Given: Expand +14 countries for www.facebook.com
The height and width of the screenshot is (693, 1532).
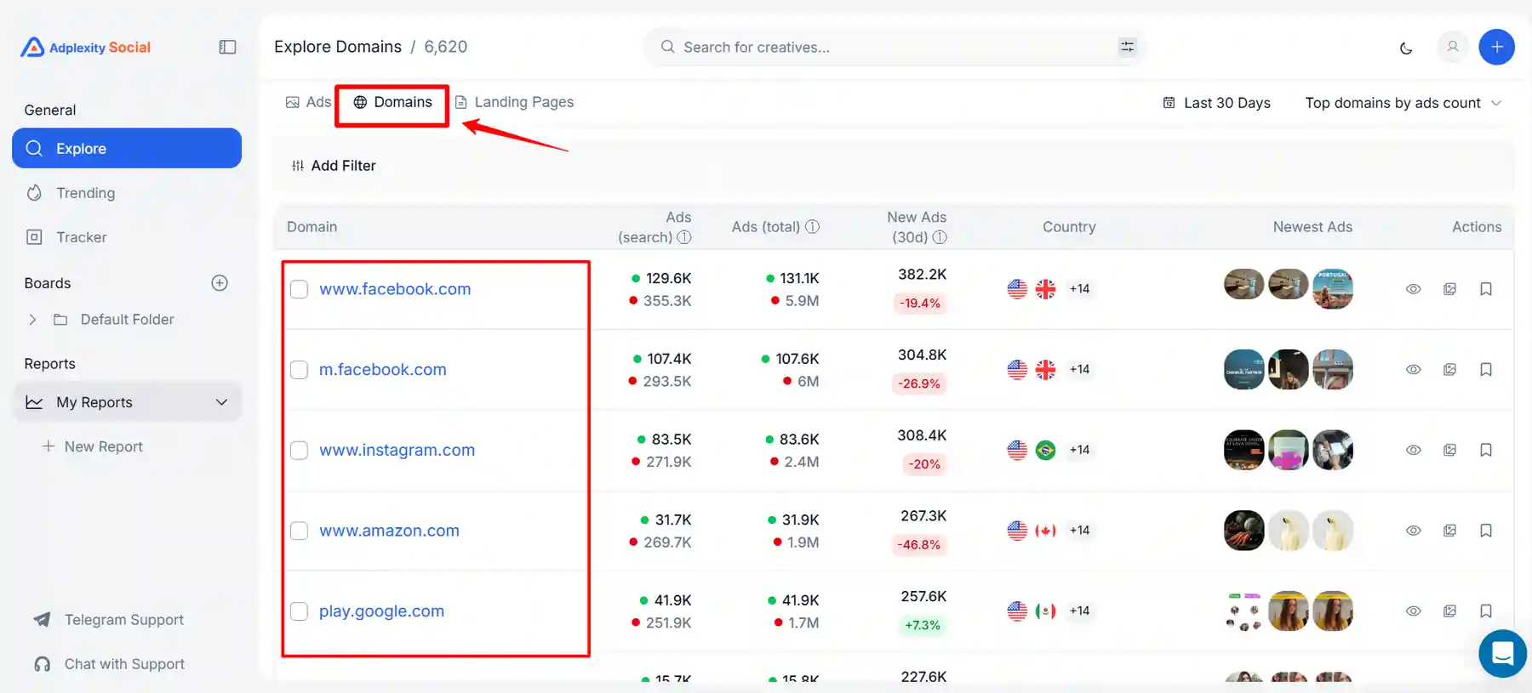Looking at the screenshot, I should tap(1079, 289).
